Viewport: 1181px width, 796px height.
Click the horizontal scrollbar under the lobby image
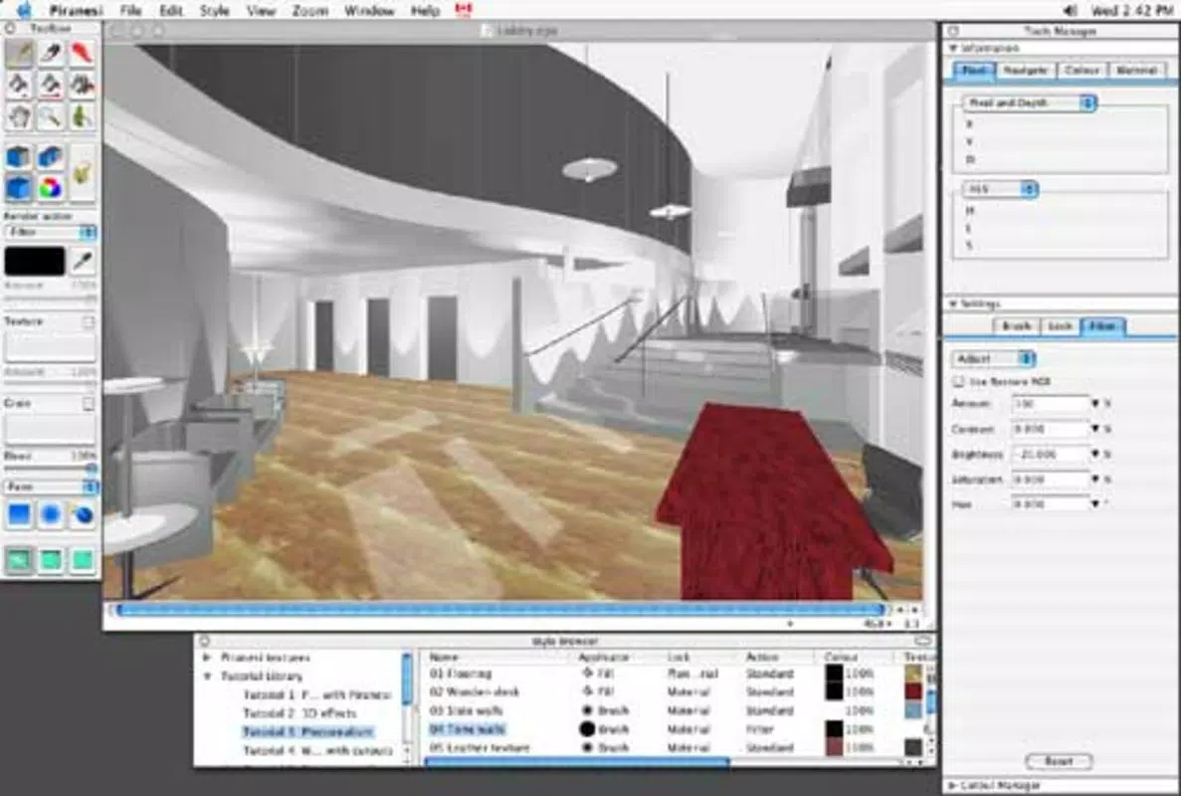pos(499,609)
